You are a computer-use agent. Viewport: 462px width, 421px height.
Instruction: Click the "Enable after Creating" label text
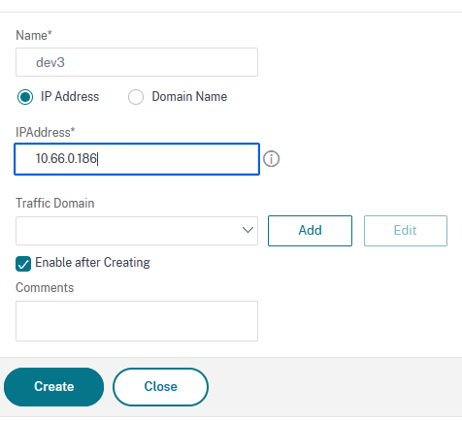click(92, 263)
